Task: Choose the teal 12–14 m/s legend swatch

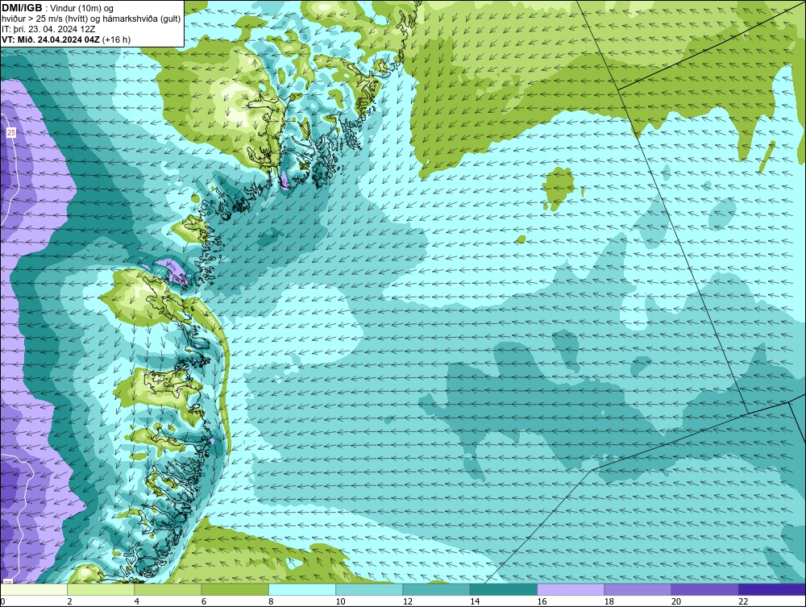Action: pos(436,589)
